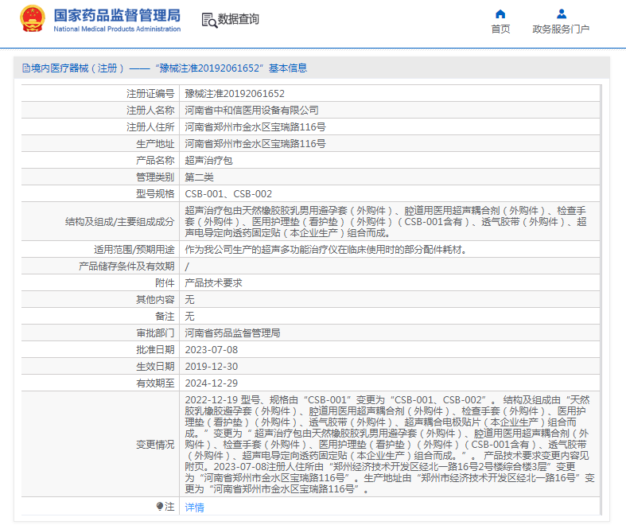Screen dimensions: 626x529
Task: Click the 管理类别 row label
Action: coord(155,177)
